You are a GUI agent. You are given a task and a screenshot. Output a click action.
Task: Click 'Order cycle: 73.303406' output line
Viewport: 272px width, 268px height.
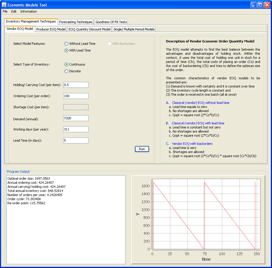click(x=24, y=199)
